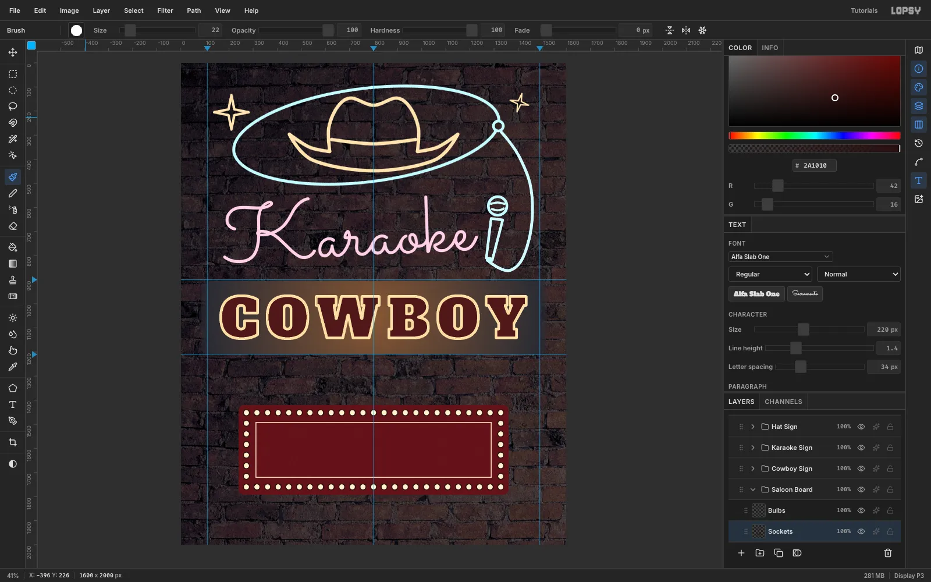Collapse the Saloon Board group

pyautogui.click(x=753, y=489)
